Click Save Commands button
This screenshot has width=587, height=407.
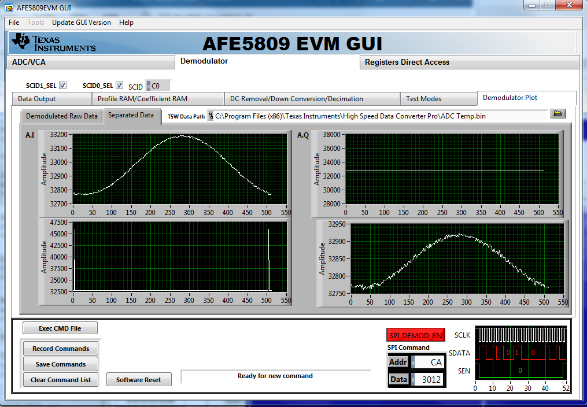(x=61, y=364)
